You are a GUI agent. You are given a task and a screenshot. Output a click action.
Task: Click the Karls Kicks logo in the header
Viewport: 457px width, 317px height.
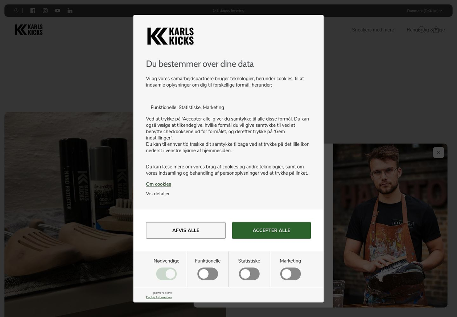pos(29,30)
